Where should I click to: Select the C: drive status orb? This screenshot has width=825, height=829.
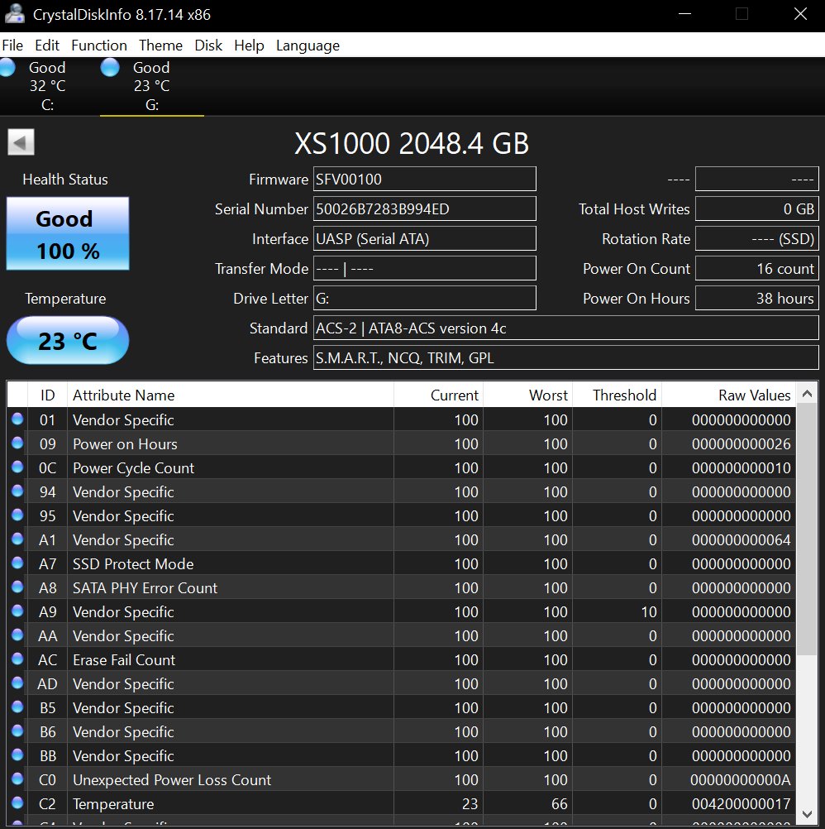click(7, 68)
